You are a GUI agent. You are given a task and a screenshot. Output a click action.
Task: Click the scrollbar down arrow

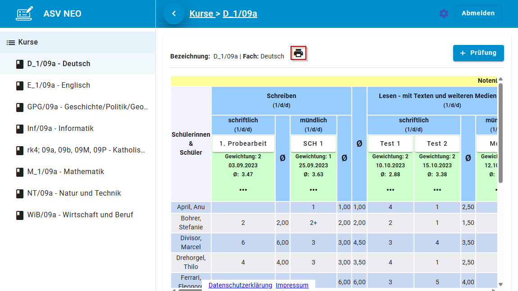(500, 284)
